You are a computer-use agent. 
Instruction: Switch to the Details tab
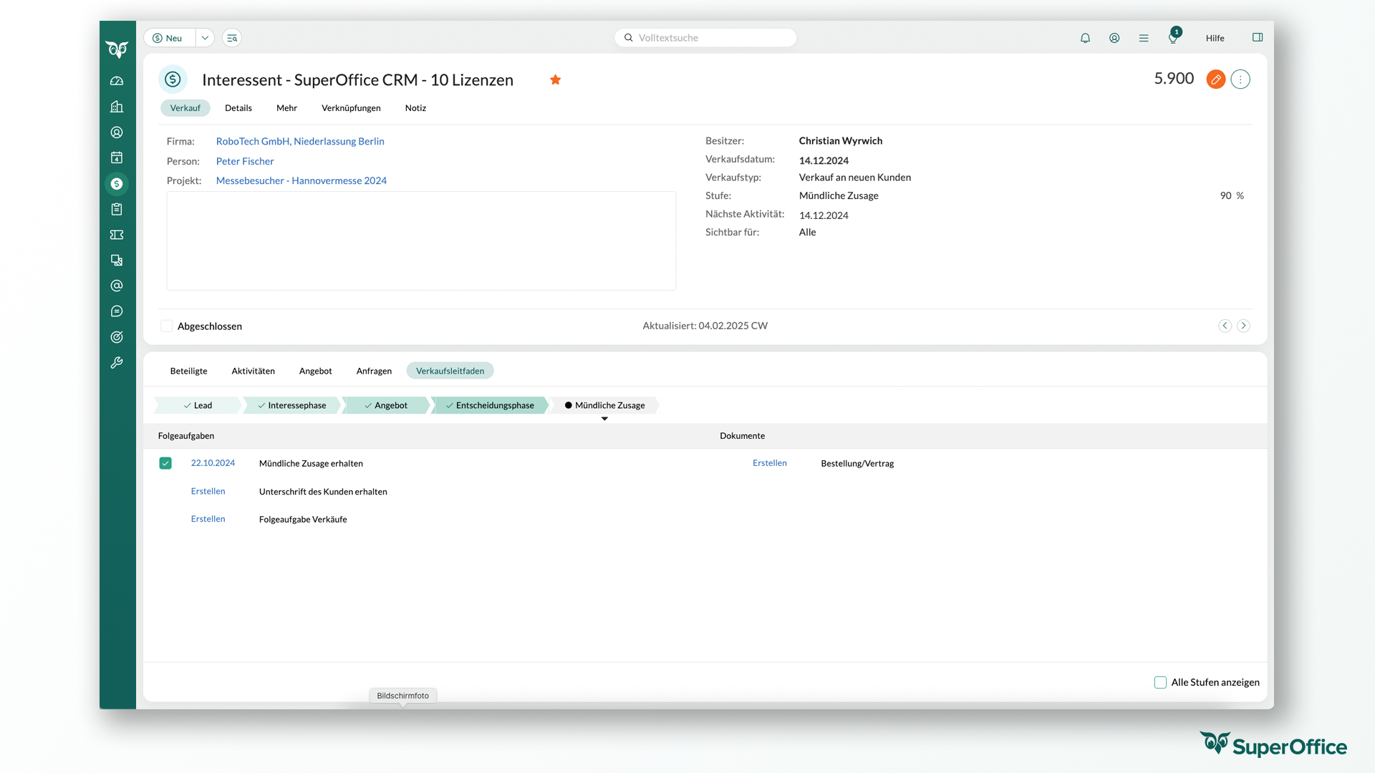pyautogui.click(x=238, y=108)
